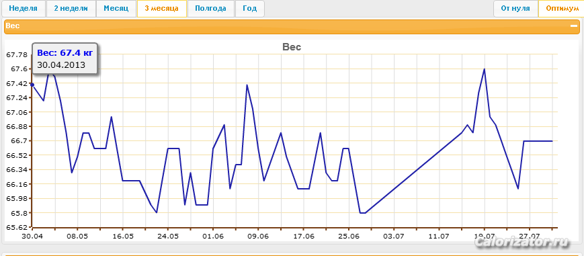584x256 pixels.
Task: Click the 30.04 data point on chart
Action: (32, 85)
